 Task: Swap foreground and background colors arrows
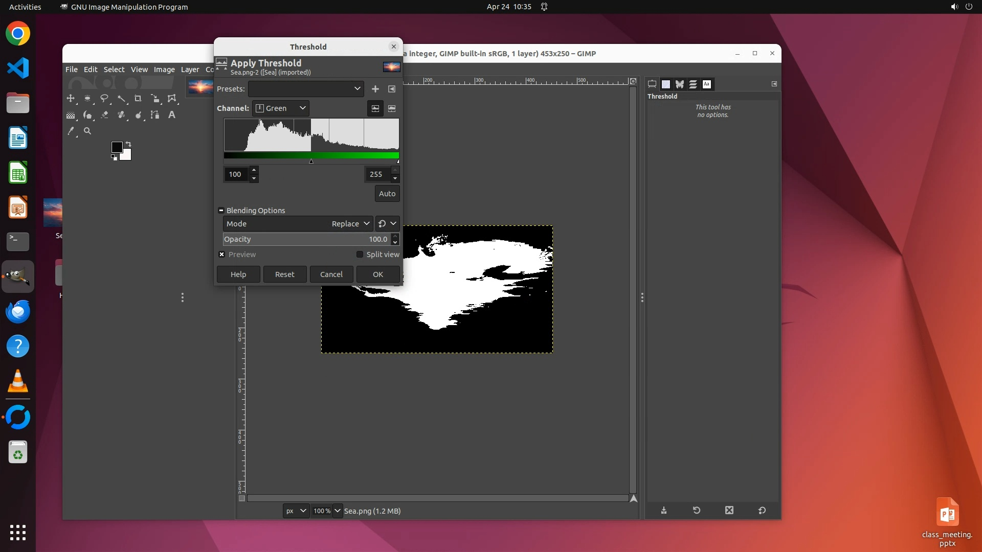click(x=128, y=144)
